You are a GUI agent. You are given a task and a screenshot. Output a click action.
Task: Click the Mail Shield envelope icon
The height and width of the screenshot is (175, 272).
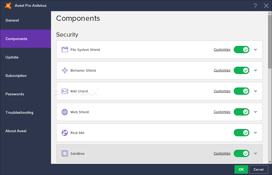click(65, 91)
